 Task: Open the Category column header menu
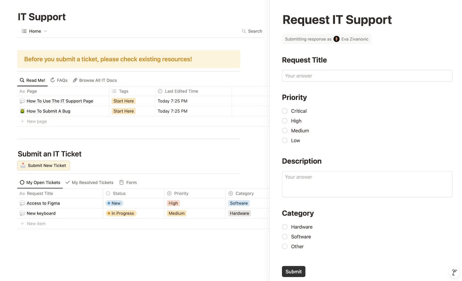point(244,193)
